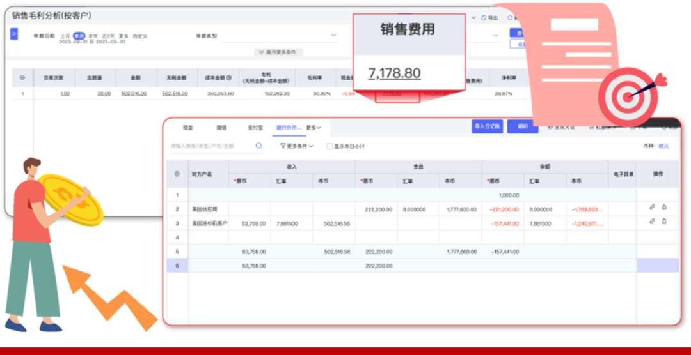Screen dimensions: 691x355
Task: Open the 1.00 transaction count link
Action: click(65, 94)
